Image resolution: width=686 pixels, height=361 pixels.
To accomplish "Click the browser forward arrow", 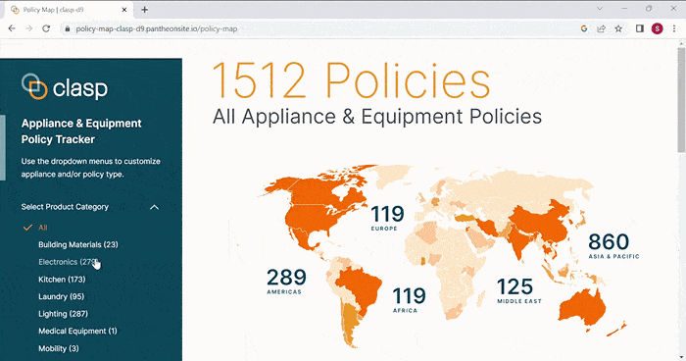I will 28,28.
